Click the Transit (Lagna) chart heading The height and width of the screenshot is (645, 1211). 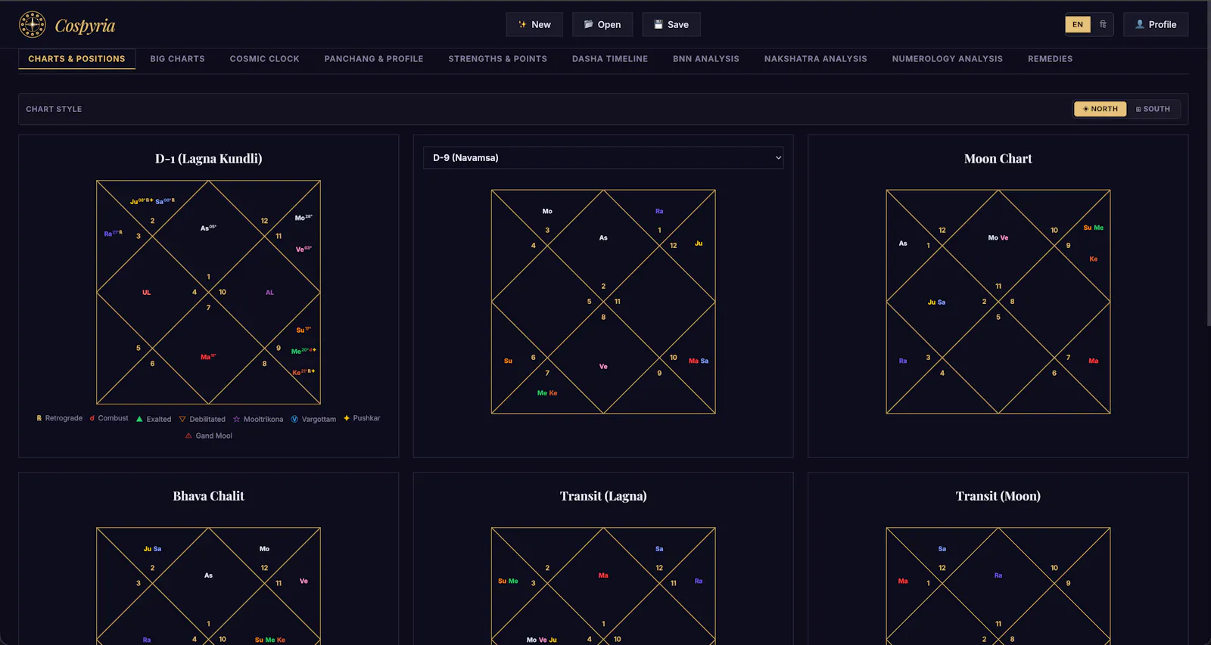tap(603, 496)
